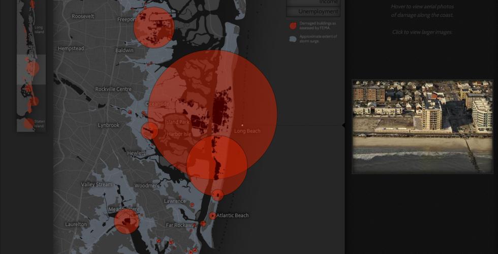Click the small damage circle west of Harbor Isle
Screen dimensions: 498x254
(149, 131)
